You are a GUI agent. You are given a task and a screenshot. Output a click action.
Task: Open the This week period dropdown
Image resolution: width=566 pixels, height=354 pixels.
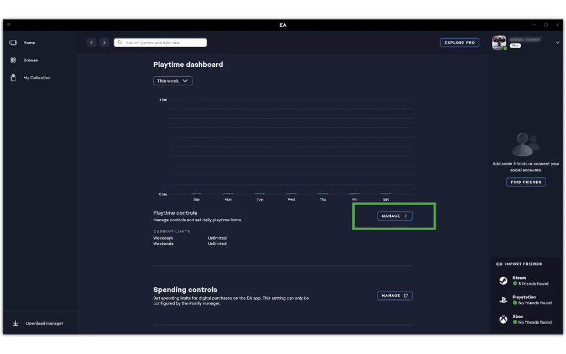173,81
